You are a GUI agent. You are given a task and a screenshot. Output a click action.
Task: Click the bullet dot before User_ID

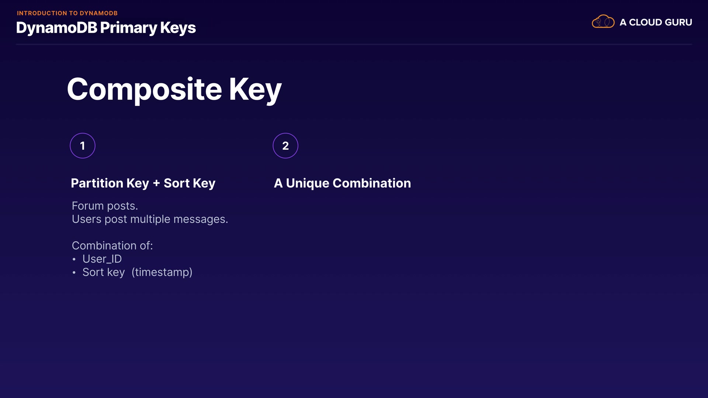tap(74, 259)
